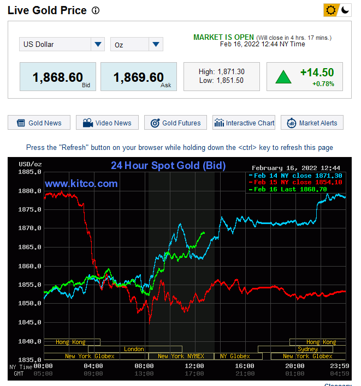361x386 pixels.
Task: Click the alarm clock icon on Market Alerts
Action: point(292,123)
